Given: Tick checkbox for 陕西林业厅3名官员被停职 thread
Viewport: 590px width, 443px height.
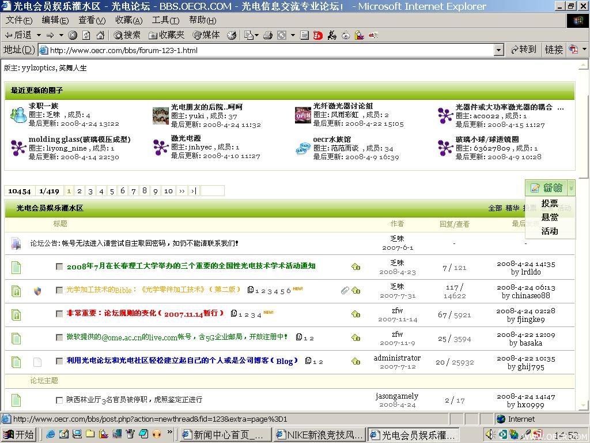Looking at the screenshot, I should [x=59, y=400].
